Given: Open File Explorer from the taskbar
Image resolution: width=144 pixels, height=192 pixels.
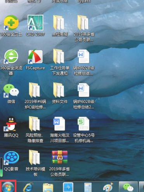Looking at the screenshot, I should (48, 188).
